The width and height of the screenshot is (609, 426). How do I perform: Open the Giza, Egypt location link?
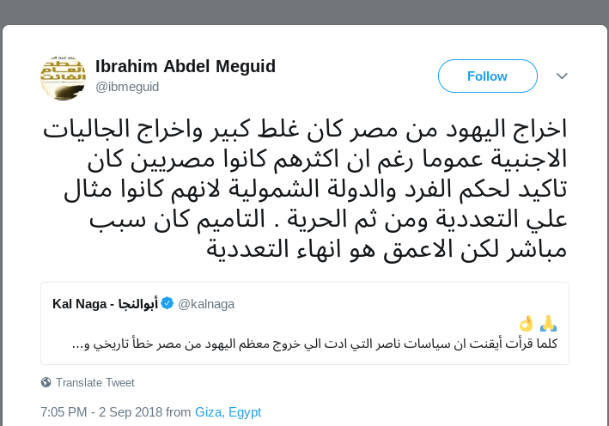(228, 412)
